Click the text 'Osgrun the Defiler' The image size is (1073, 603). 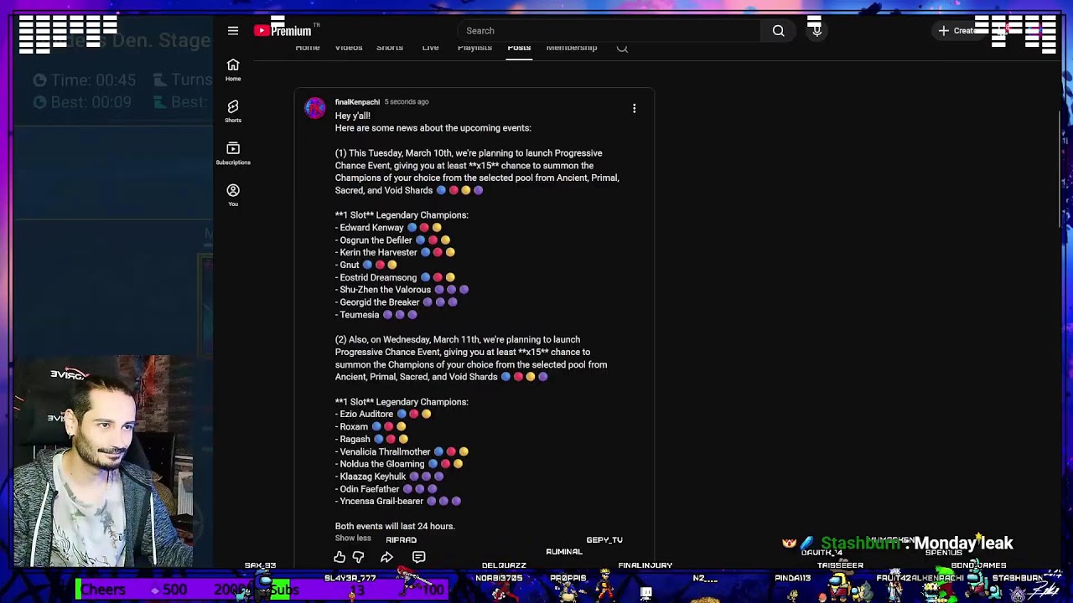click(376, 240)
